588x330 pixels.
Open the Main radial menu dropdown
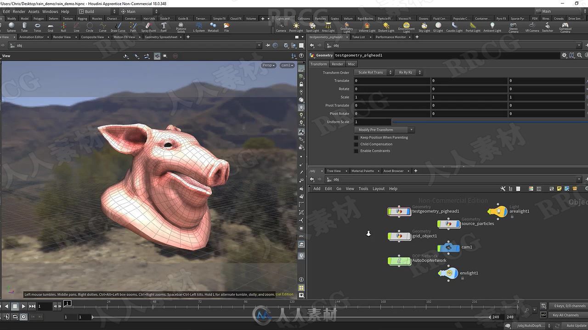[x=140, y=11]
